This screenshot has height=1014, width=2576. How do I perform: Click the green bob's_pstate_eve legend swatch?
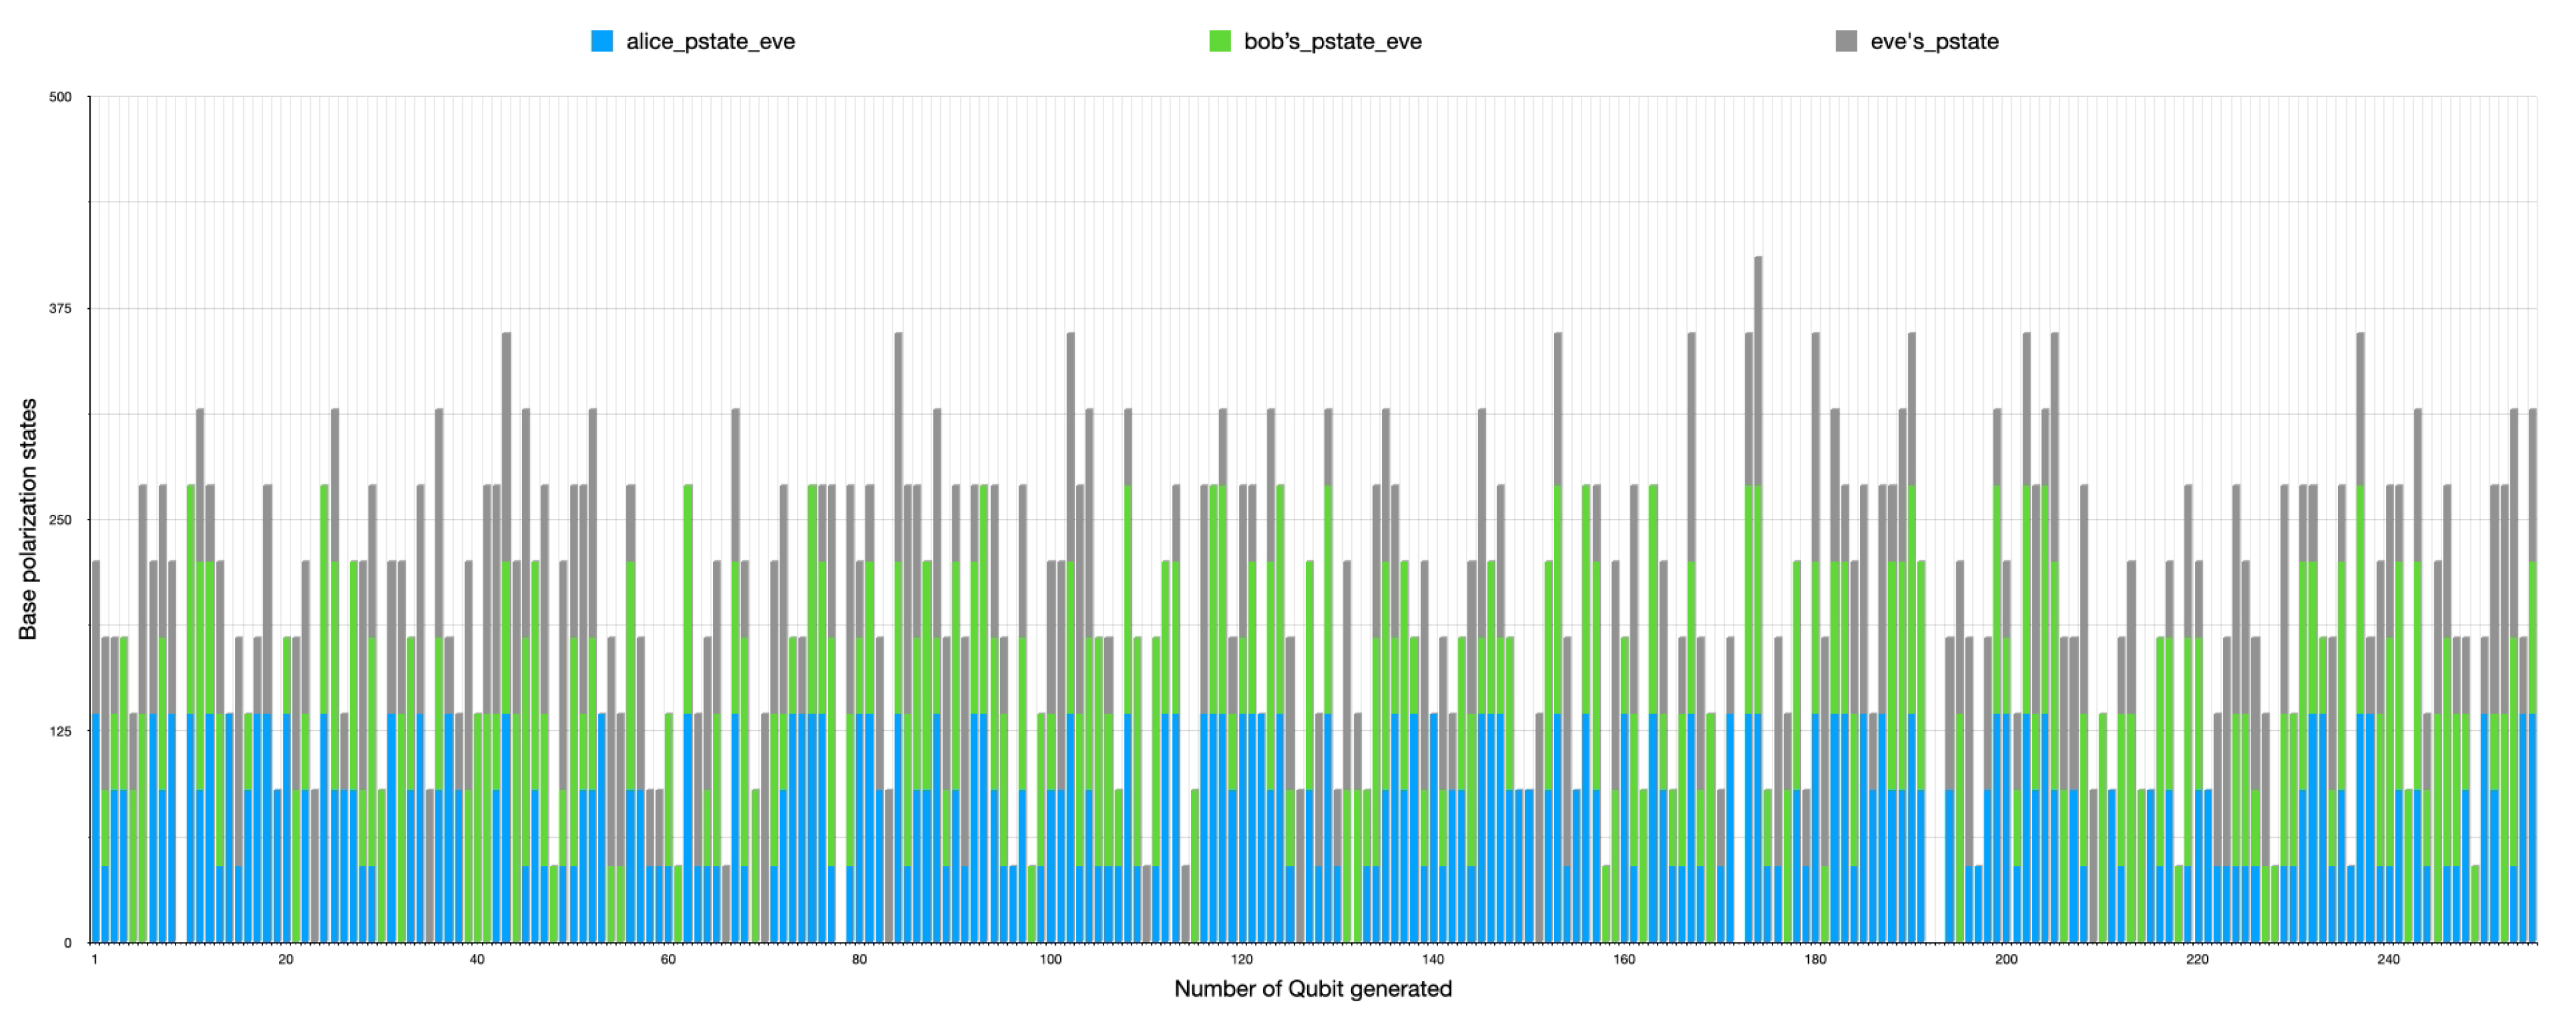(x=1219, y=41)
